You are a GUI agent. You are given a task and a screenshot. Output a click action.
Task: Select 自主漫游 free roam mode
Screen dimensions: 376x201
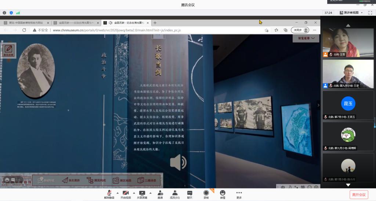point(72,180)
